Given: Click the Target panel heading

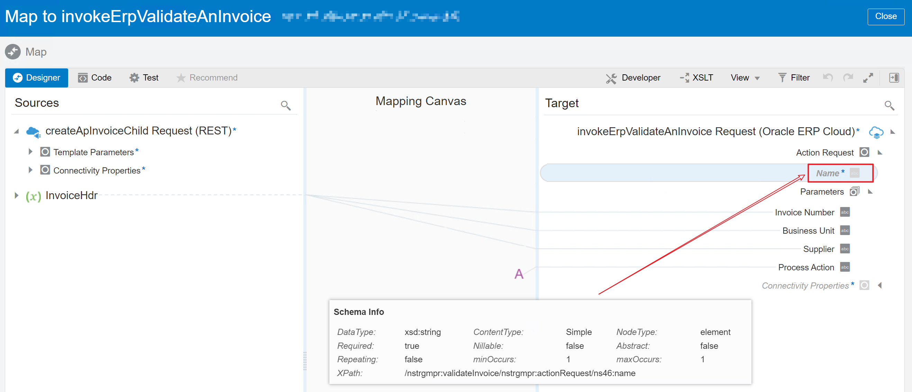Looking at the screenshot, I should (562, 103).
